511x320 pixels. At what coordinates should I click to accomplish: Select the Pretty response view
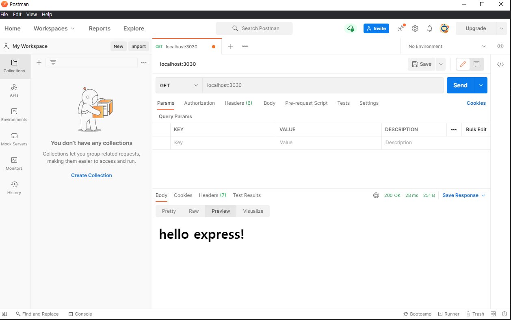(169, 211)
